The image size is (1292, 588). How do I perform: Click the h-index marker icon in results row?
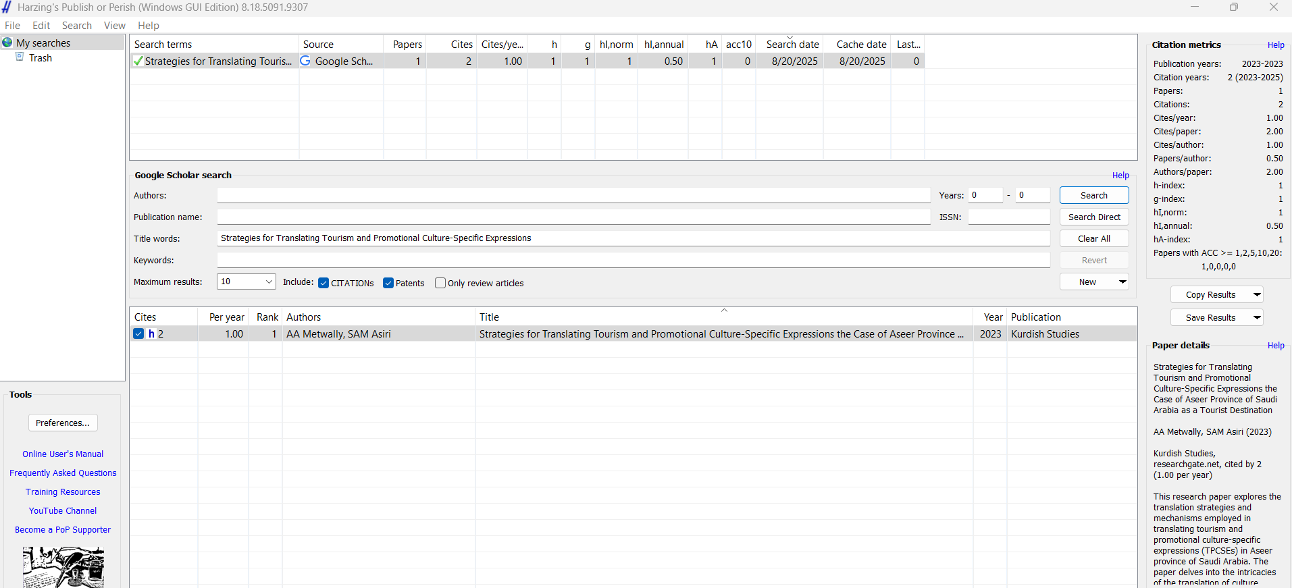click(x=152, y=333)
